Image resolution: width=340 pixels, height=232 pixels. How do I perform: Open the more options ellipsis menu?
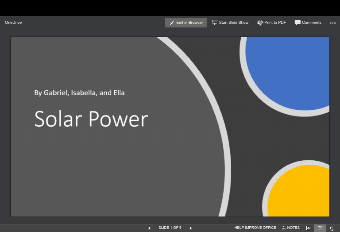pyautogui.click(x=332, y=23)
